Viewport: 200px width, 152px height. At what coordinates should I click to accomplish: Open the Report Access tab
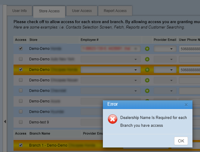(x=115, y=11)
